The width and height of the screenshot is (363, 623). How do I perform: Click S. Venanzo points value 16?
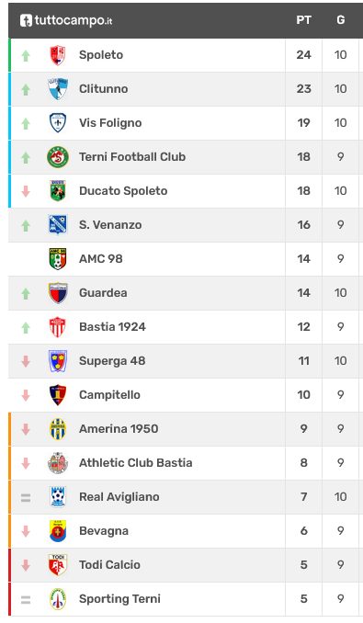click(303, 225)
